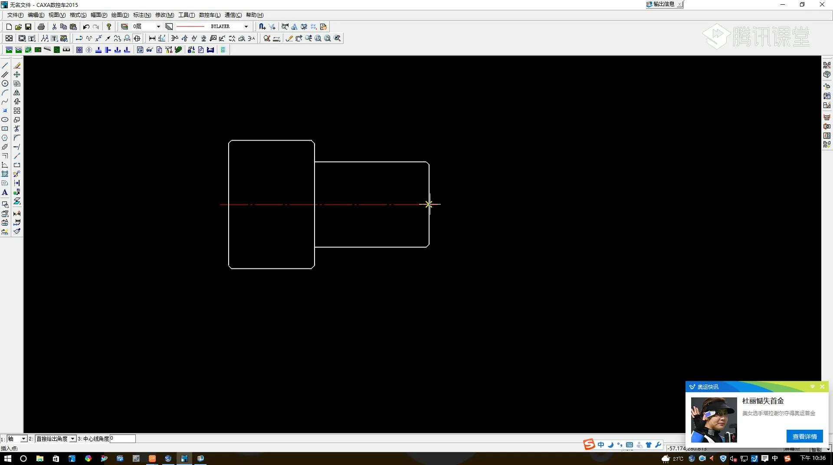The width and height of the screenshot is (833, 465).
Task: Select the circle drawing tool
Action: 5,83
